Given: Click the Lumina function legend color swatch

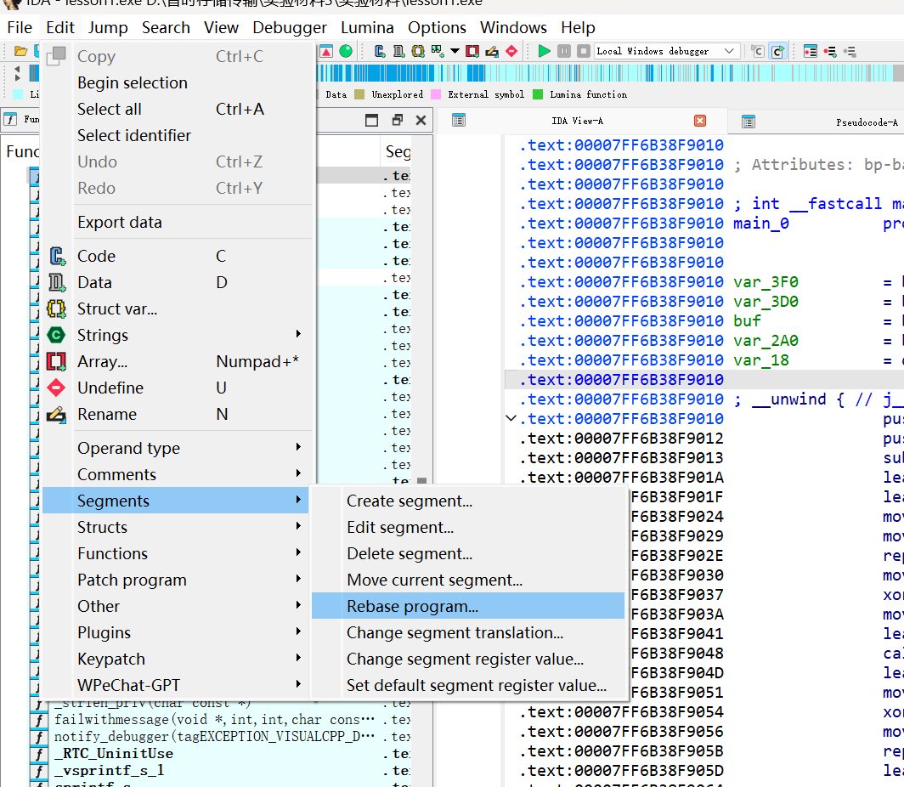Looking at the screenshot, I should point(537,94).
